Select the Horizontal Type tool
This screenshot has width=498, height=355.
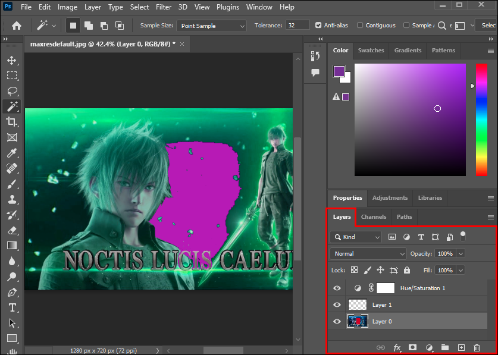coord(11,307)
